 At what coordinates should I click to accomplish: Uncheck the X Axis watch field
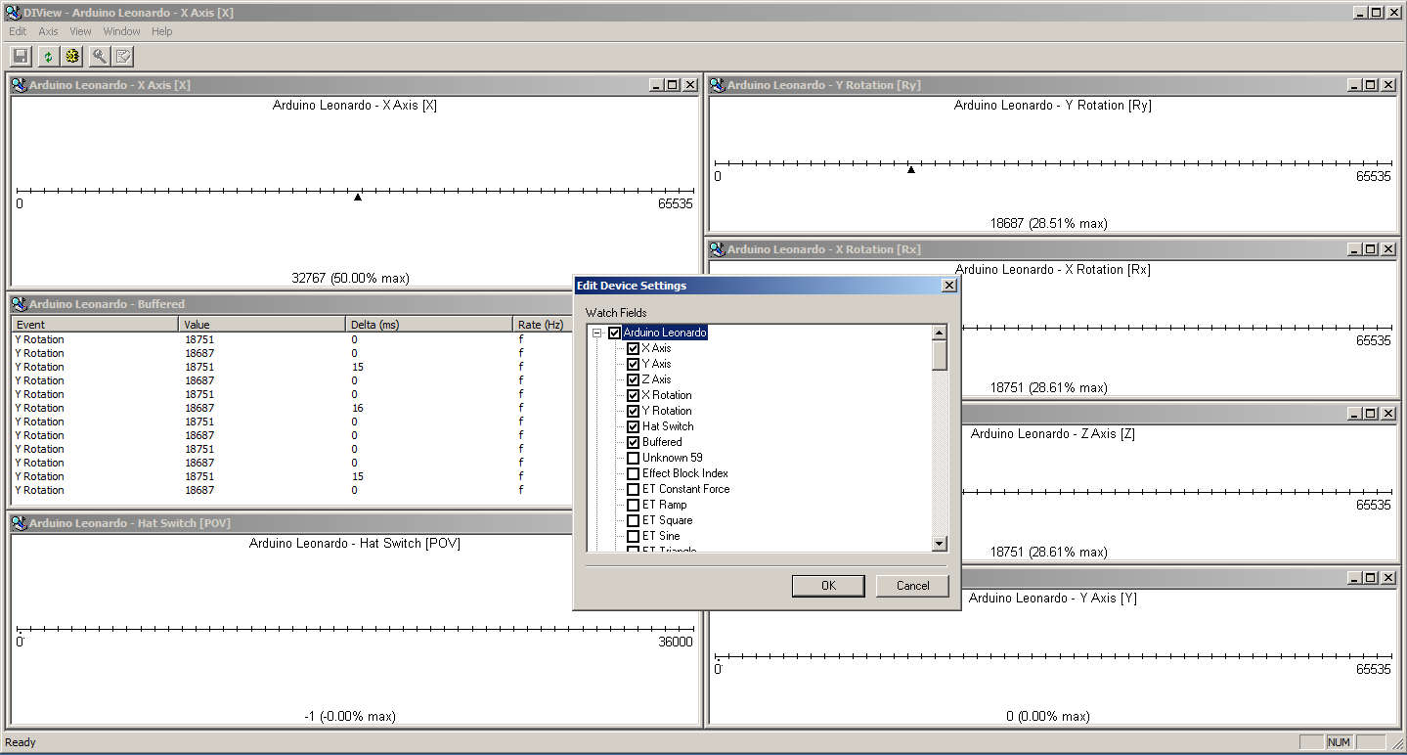[633, 348]
